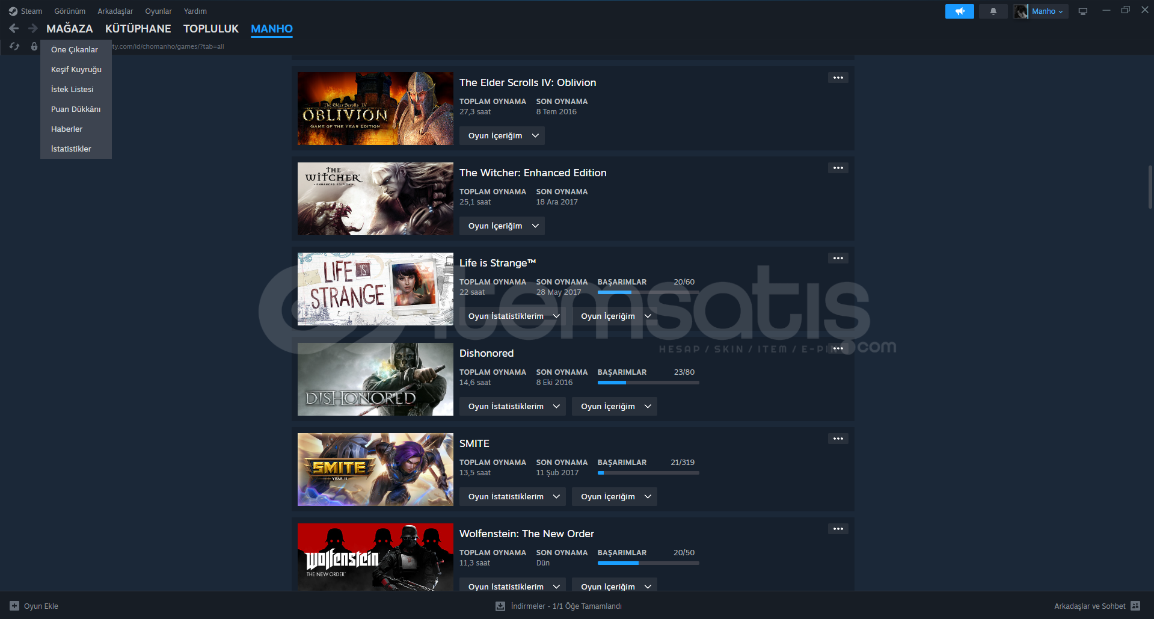Image resolution: width=1154 pixels, height=619 pixels.
Task: Open the Yardım menu
Action: pyautogui.click(x=195, y=11)
